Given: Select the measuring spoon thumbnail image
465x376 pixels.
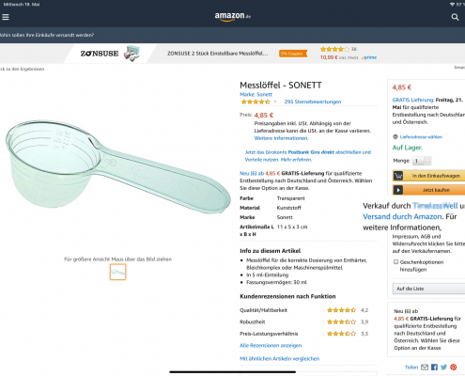Looking at the screenshot, I should pyautogui.click(x=117, y=272).
